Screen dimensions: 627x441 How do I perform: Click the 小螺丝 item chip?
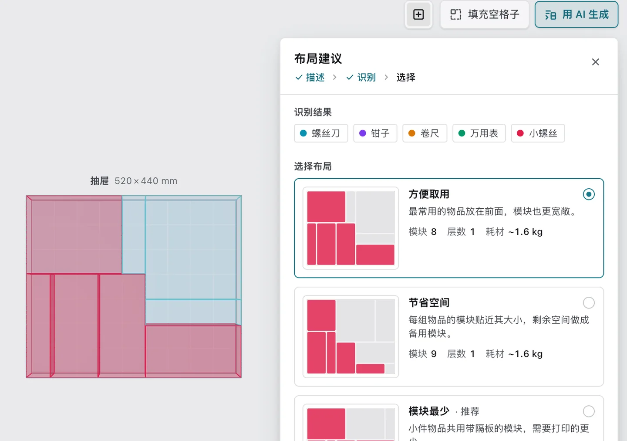538,133
